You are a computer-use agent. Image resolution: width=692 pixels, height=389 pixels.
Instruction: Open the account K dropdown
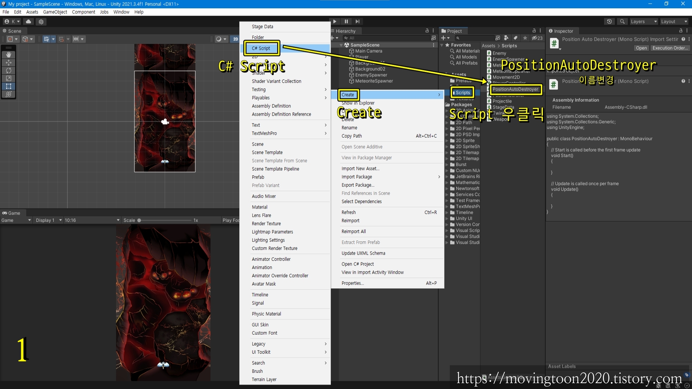coord(12,22)
